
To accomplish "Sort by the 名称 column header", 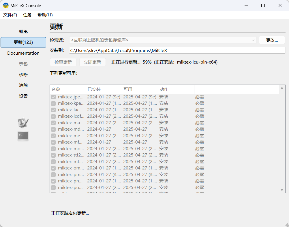I will click(68, 89).
